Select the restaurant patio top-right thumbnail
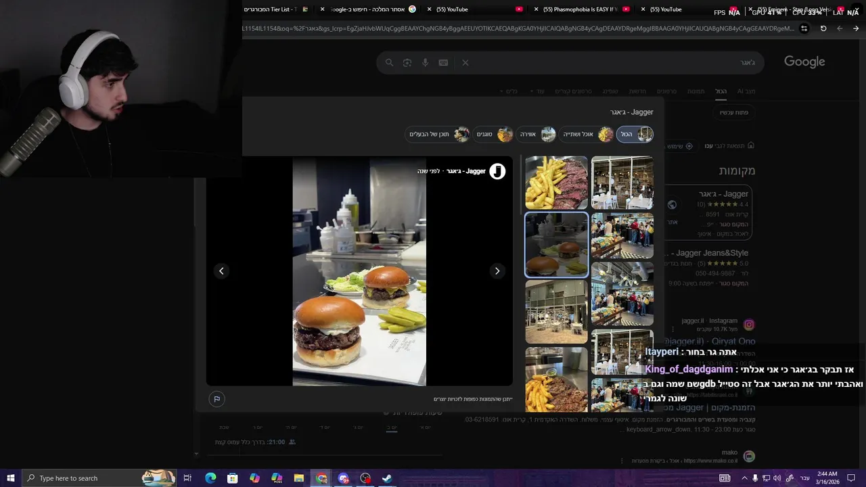Viewport: 866px width, 487px height. pyautogui.click(x=622, y=183)
